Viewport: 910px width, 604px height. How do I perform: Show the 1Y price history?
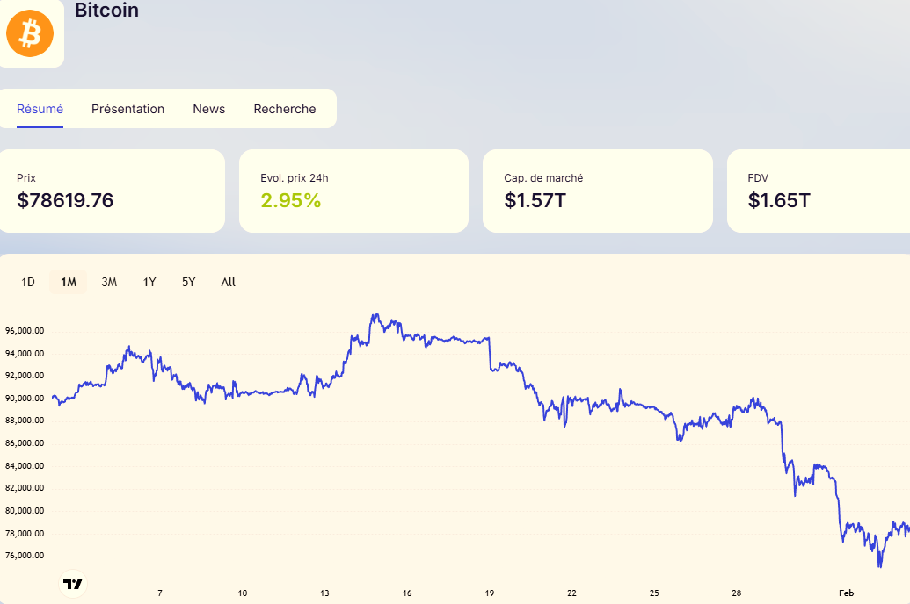coord(149,282)
